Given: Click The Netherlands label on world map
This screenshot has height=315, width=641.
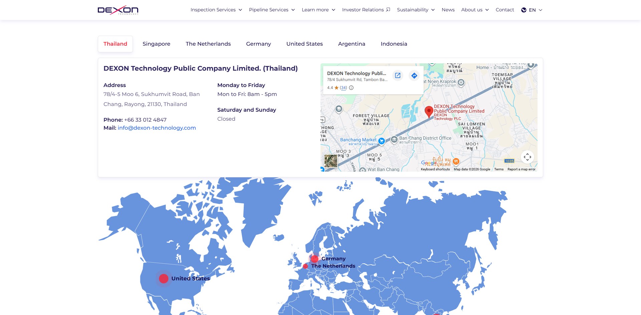Looking at the screenshot, I should (333, 266).
